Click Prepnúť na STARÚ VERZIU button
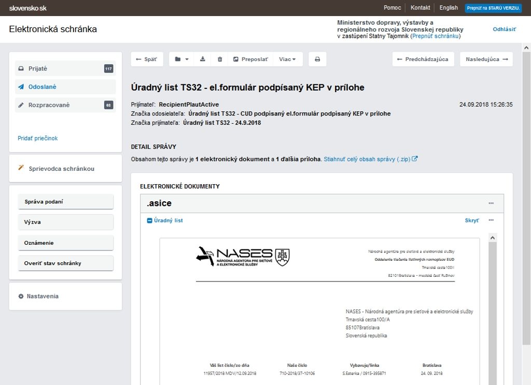The height and width of the screenshot is (385, 531). point(493,8)
